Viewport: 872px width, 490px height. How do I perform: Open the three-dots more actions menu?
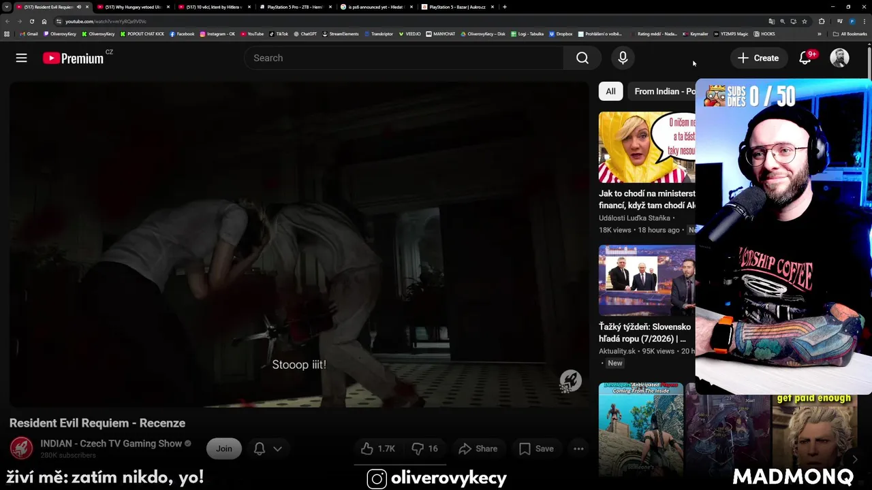pyautogui.click(x=578, y=448)
